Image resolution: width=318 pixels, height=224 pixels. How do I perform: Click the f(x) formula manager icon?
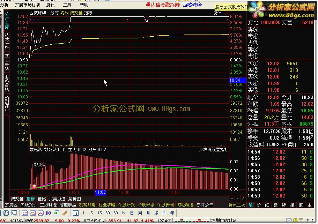pyautogui.click(x=6, y=213)
